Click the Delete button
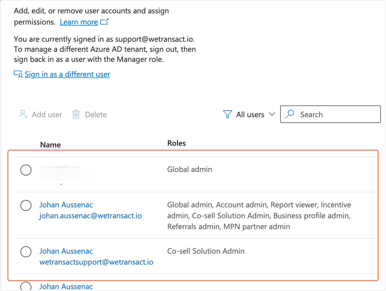This screenshot has height=291, width=386. (89, 114)
